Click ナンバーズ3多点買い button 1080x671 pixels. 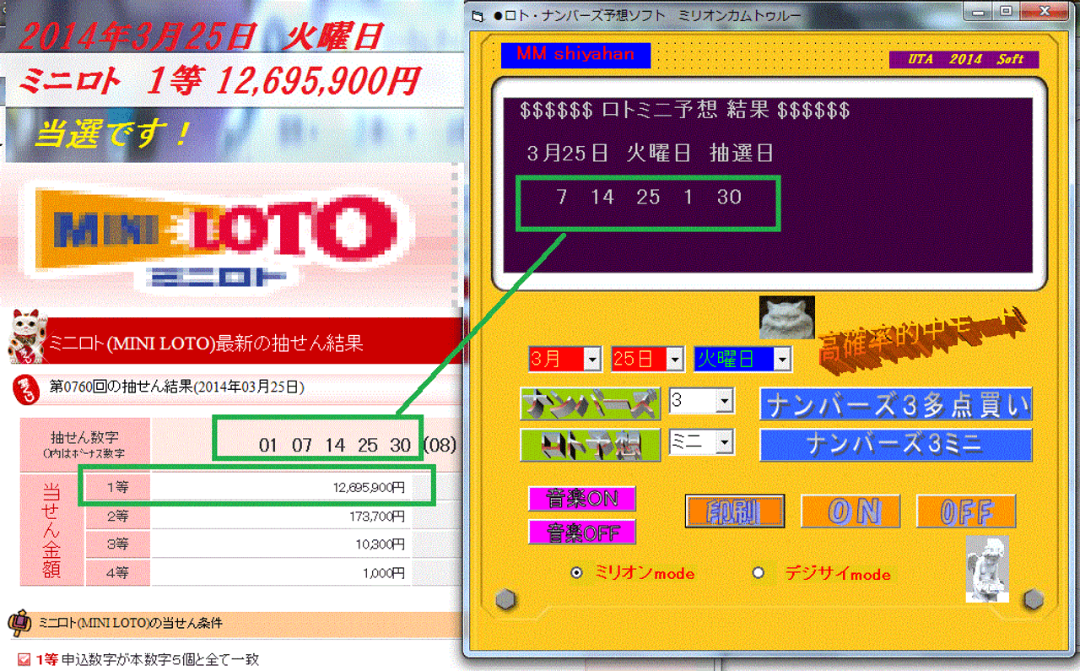click(896, 404)
